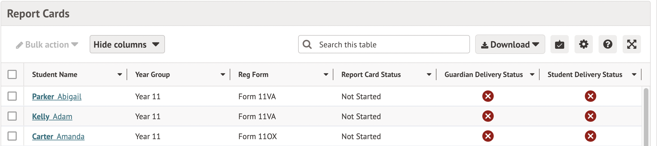This screenshot has width=657, height=146.
Task: Expand table to fullscreen
Action: point(632,44)
